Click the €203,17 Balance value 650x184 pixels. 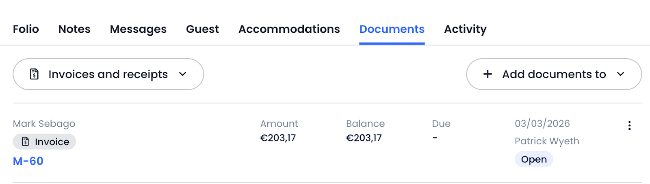click(x=364, y=138)
